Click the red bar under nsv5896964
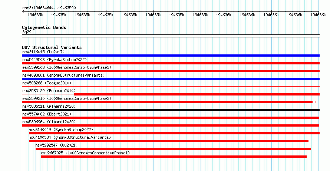This screenshot has width=330, height=171. point(171,125)
